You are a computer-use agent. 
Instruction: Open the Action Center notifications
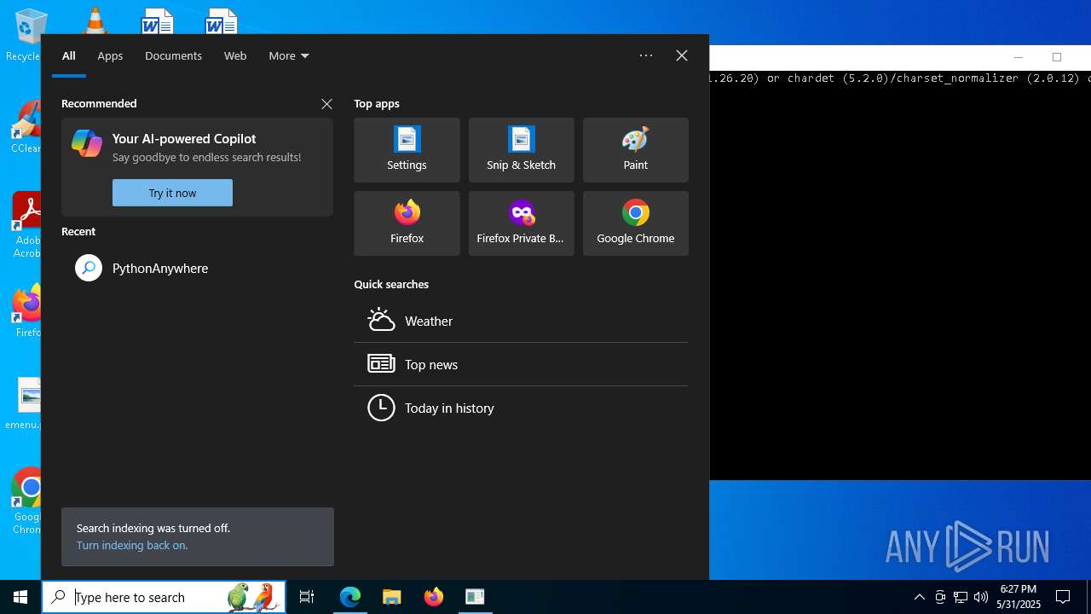1063,597
